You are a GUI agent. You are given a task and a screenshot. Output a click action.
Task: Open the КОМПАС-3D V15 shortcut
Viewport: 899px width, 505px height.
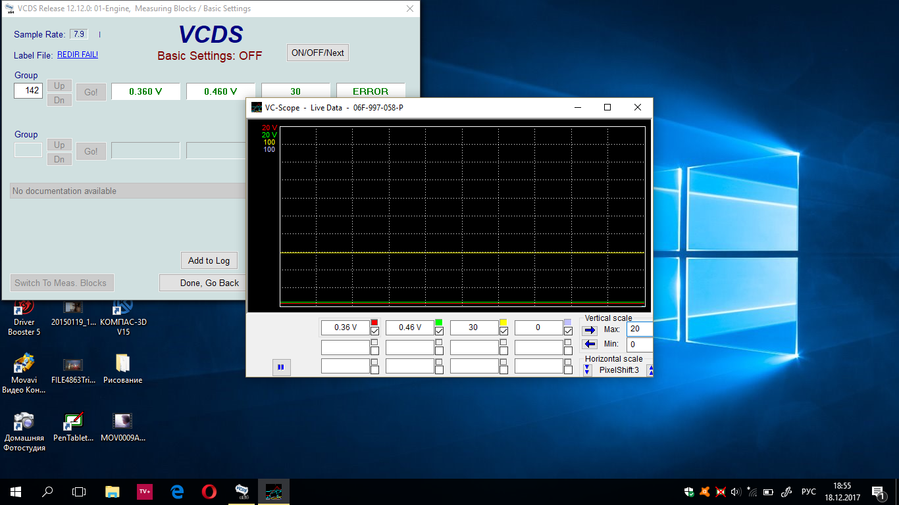click(123, 316)
